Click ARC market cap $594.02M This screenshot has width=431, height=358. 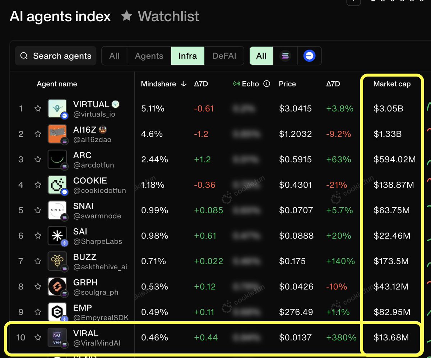395,159
